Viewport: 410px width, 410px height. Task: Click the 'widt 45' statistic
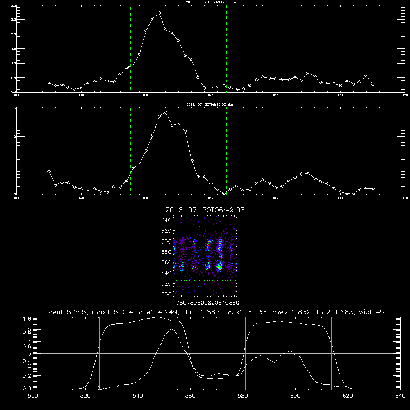(371, 312)
